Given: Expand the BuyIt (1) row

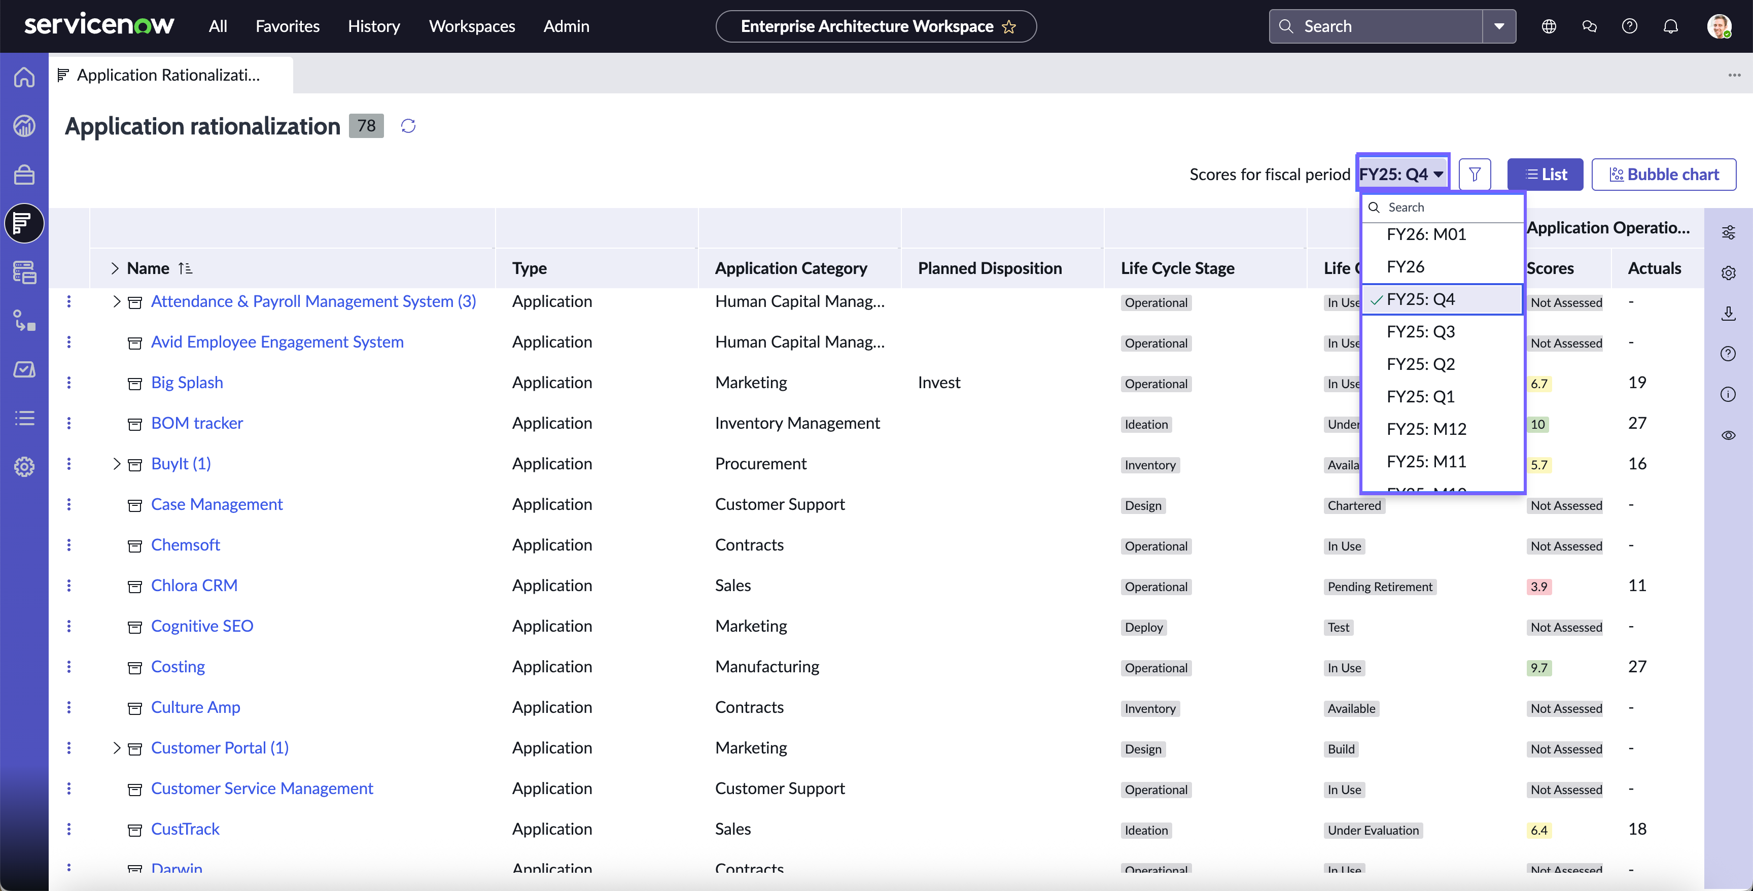Looking at the screenshot, I should pyautogui.click(x=116, y=464).
